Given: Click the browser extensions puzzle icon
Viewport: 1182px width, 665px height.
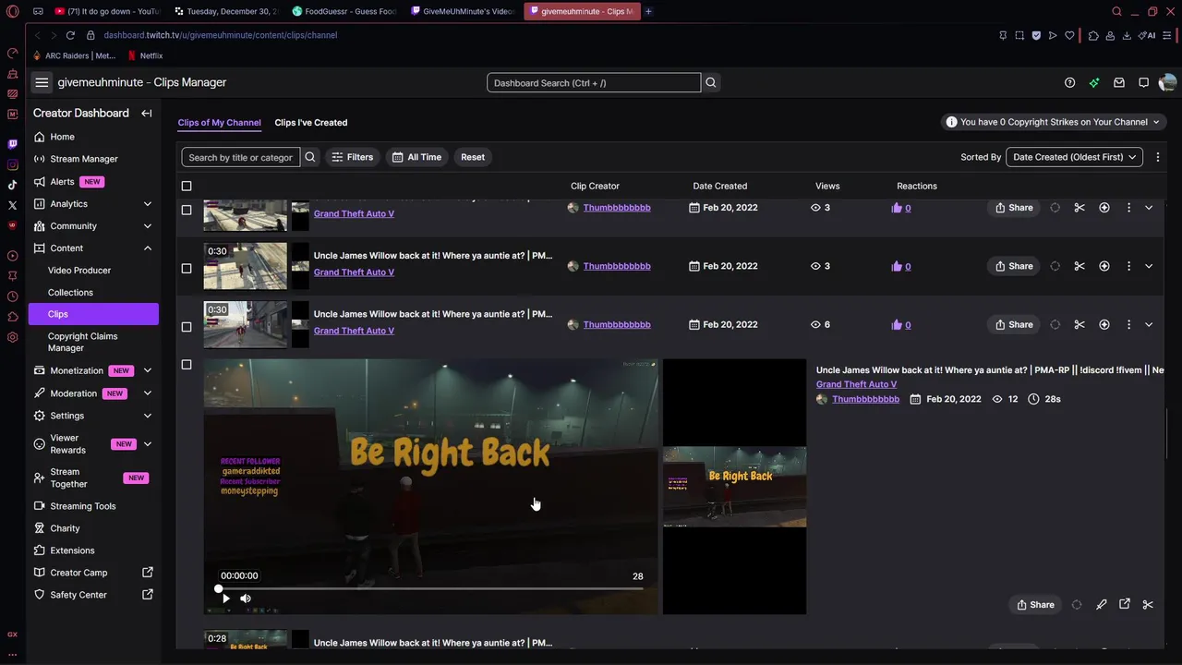Looking at the screenshot, I should pyautogui.click(x=1093, y=35).
